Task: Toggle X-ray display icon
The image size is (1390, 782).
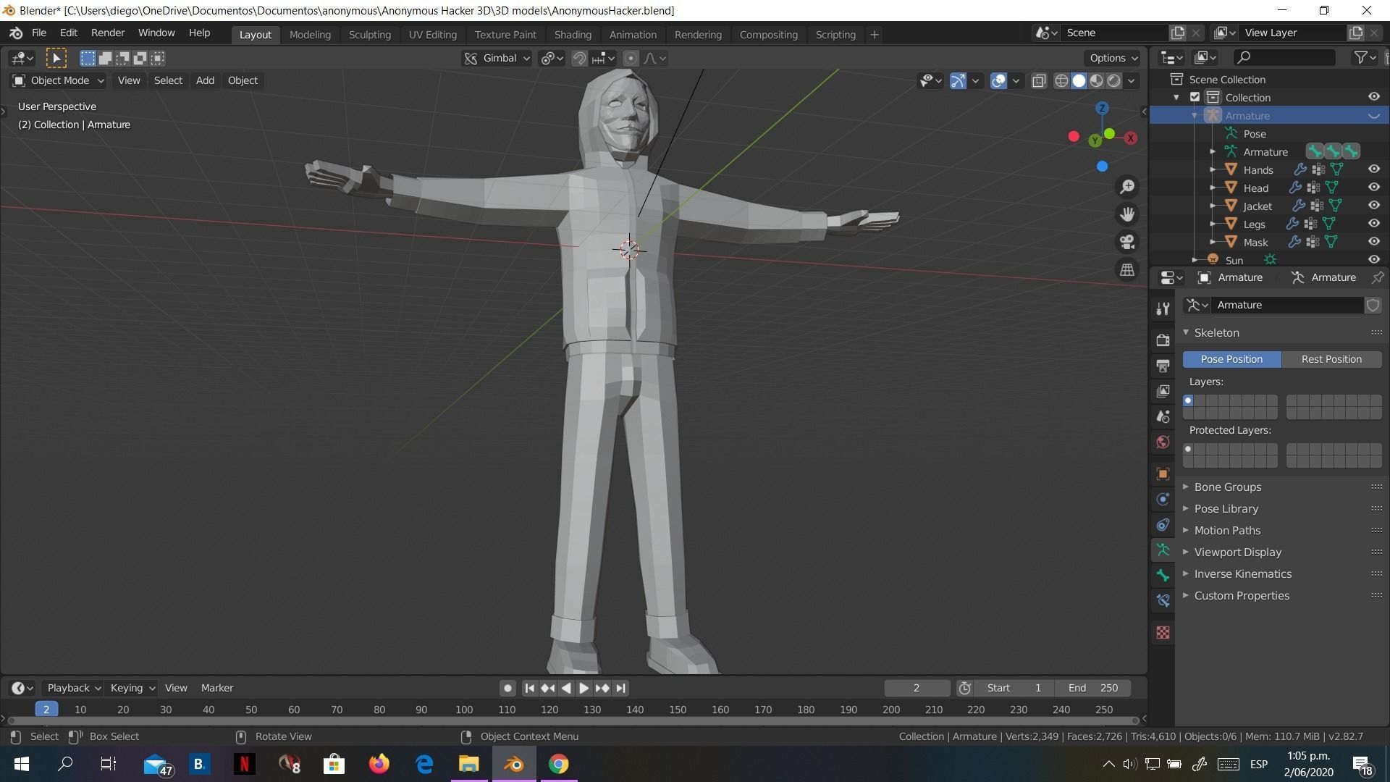Action: (x=1039, y=80)
